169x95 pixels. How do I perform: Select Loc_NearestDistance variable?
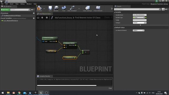tap(11, 21)
